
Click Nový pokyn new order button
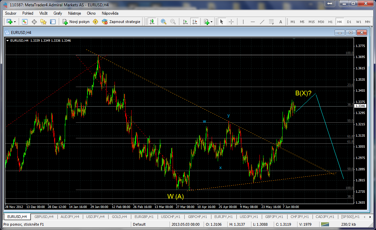coord(76,22)
